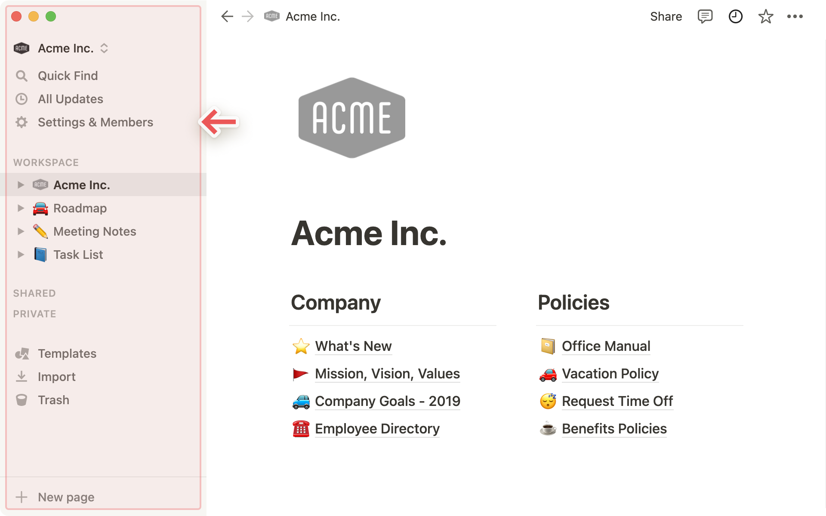This screenshot has width=826, height=516.
Task: Select the Task List sidebar item
Action: [78, 255]
